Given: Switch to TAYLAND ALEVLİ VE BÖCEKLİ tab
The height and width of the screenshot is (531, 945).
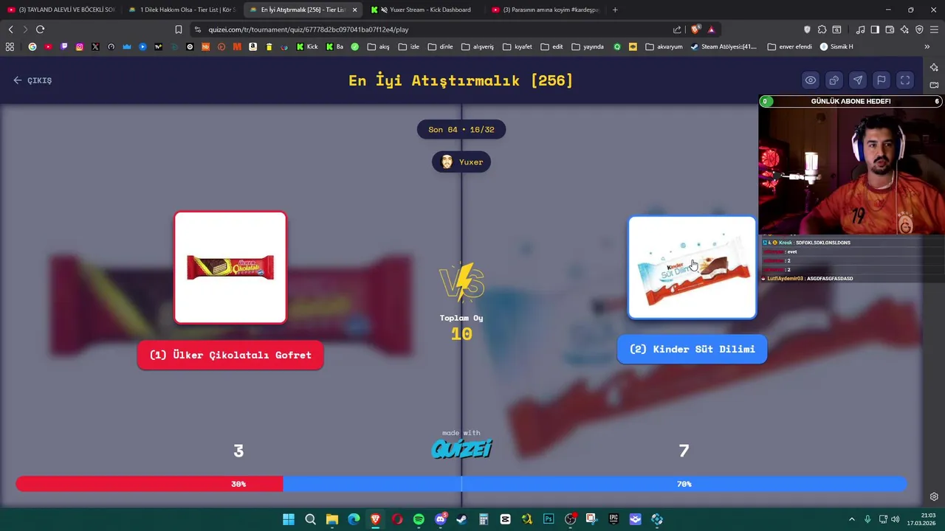Looking at the screenshot, I should pos(61,10).
